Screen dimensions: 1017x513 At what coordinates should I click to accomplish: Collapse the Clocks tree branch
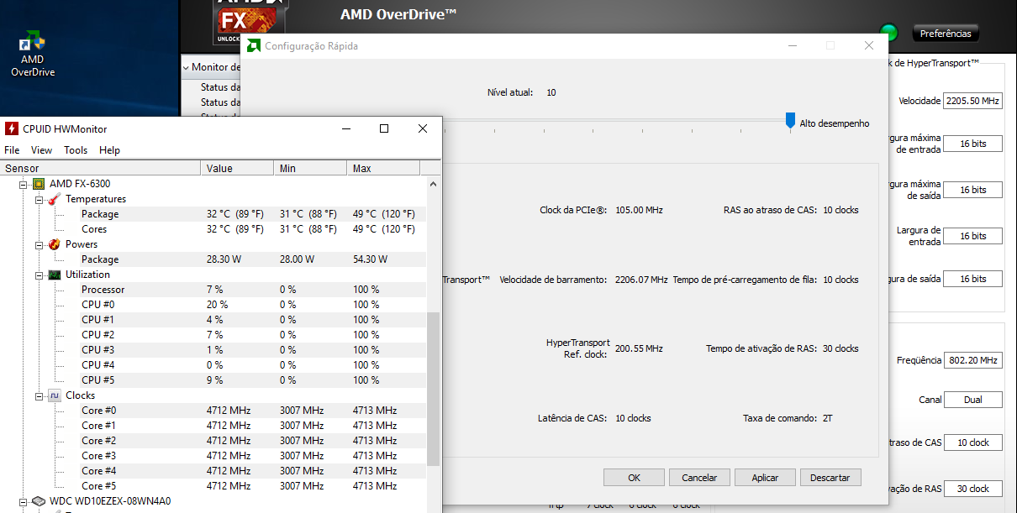click(39, 395)
